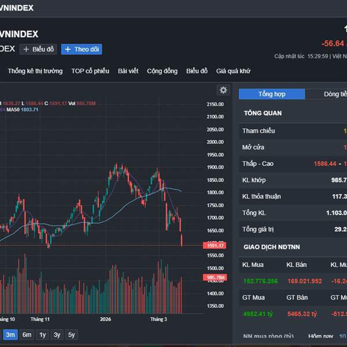Select the Tổng hợp panel tab

272,94
